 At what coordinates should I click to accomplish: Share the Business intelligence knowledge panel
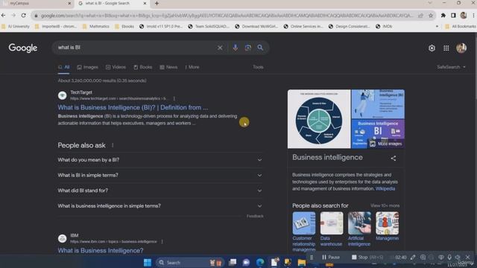click(x=394, y=159)
